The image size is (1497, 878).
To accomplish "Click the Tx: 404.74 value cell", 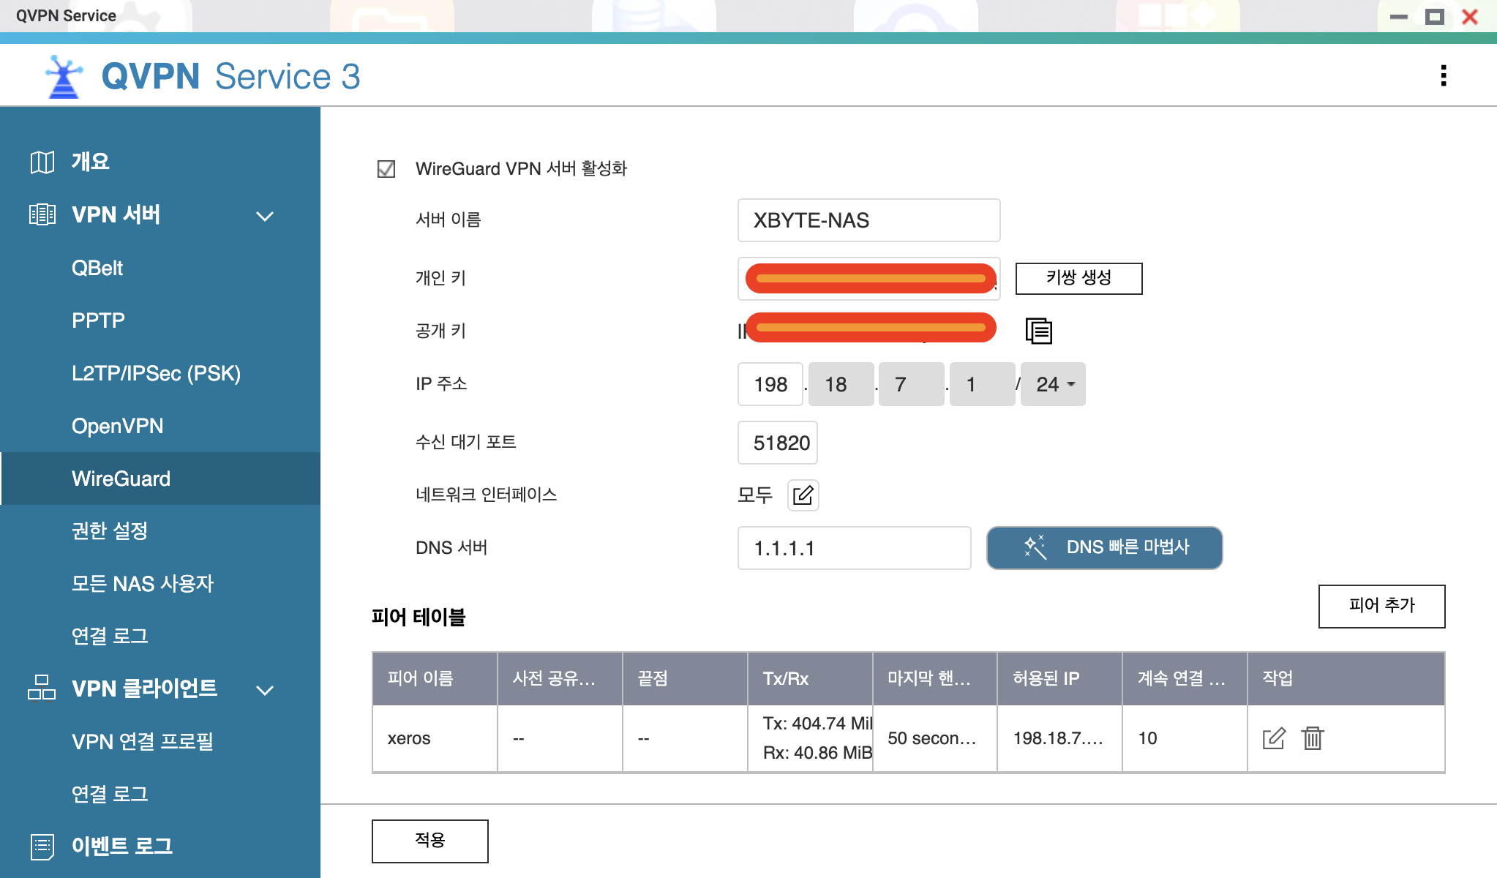I will click(x=810, y=738).
